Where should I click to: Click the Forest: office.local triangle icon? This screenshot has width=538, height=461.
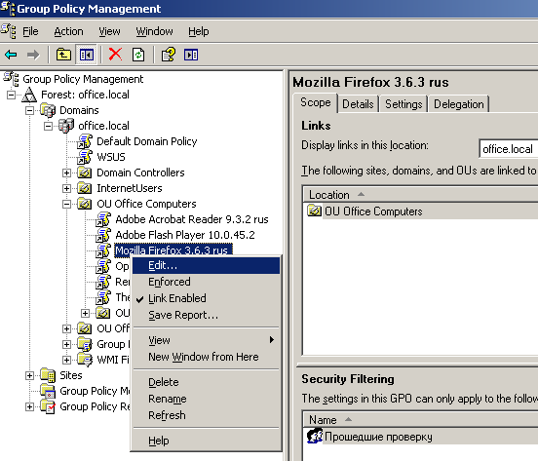pos(29,95)
